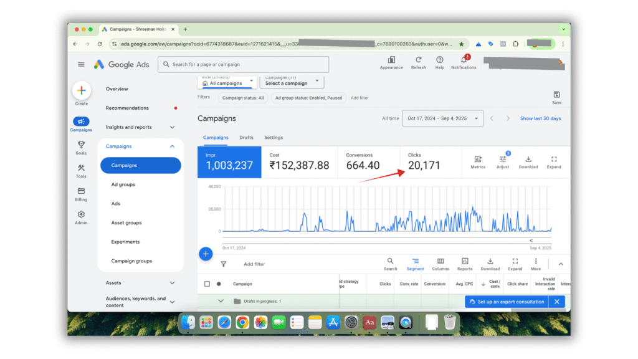
Task: Click the Refresh icon in header
Action: (418, 60)
